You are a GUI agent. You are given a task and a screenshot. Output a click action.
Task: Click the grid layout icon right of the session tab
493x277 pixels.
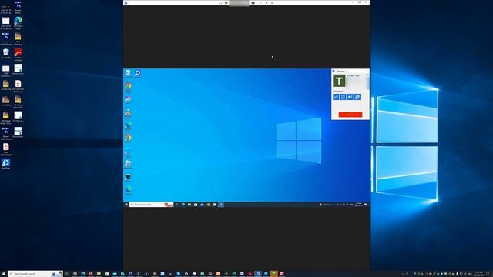[253, 2]
